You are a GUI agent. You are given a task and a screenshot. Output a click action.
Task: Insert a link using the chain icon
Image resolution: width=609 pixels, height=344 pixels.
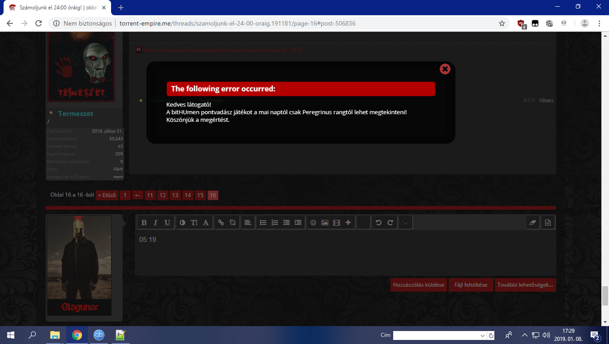tap(221, 223)
